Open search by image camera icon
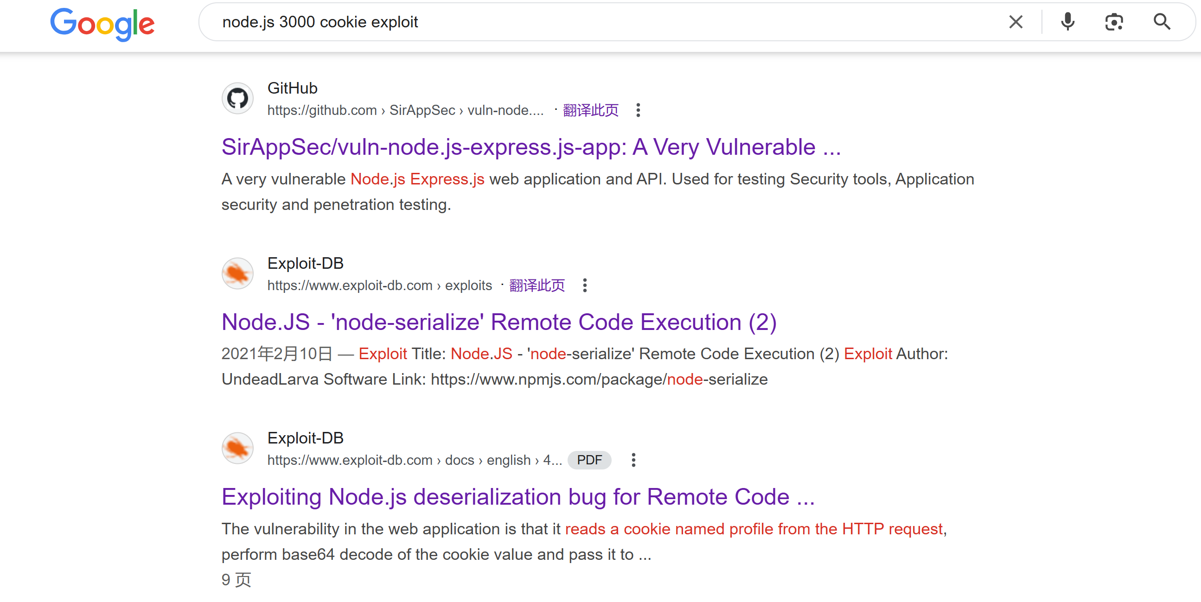1201x602 pixels. pos(1114,22)
